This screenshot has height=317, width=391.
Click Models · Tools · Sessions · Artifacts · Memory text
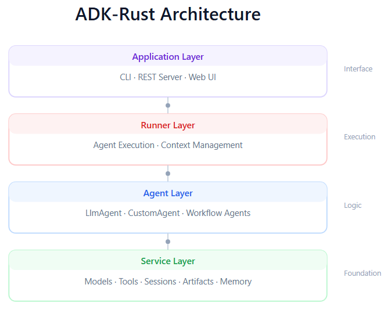(x=168, y=282)
